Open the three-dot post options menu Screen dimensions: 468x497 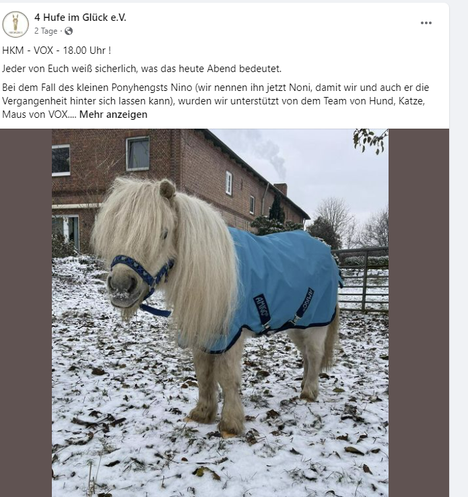pyautogui.click(x=426, y=23)
